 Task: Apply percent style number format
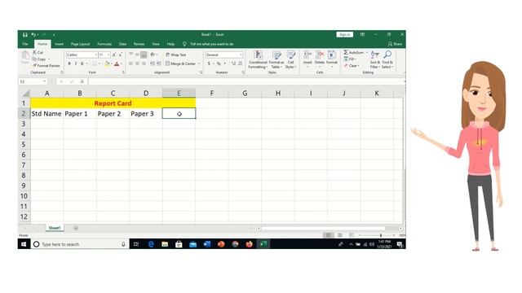[219, 63]
